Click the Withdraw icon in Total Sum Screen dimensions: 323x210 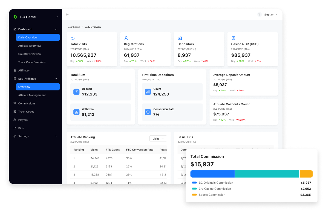click(x=76, y=112)
